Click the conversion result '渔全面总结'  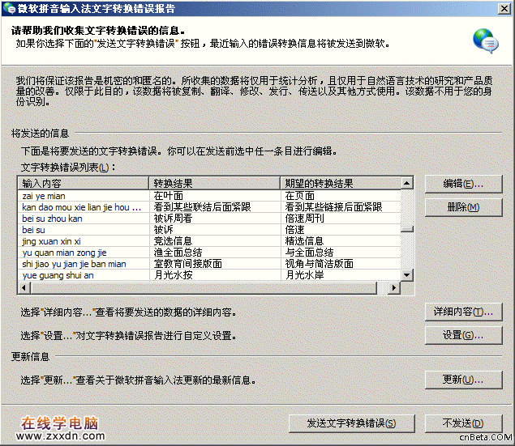178,253
